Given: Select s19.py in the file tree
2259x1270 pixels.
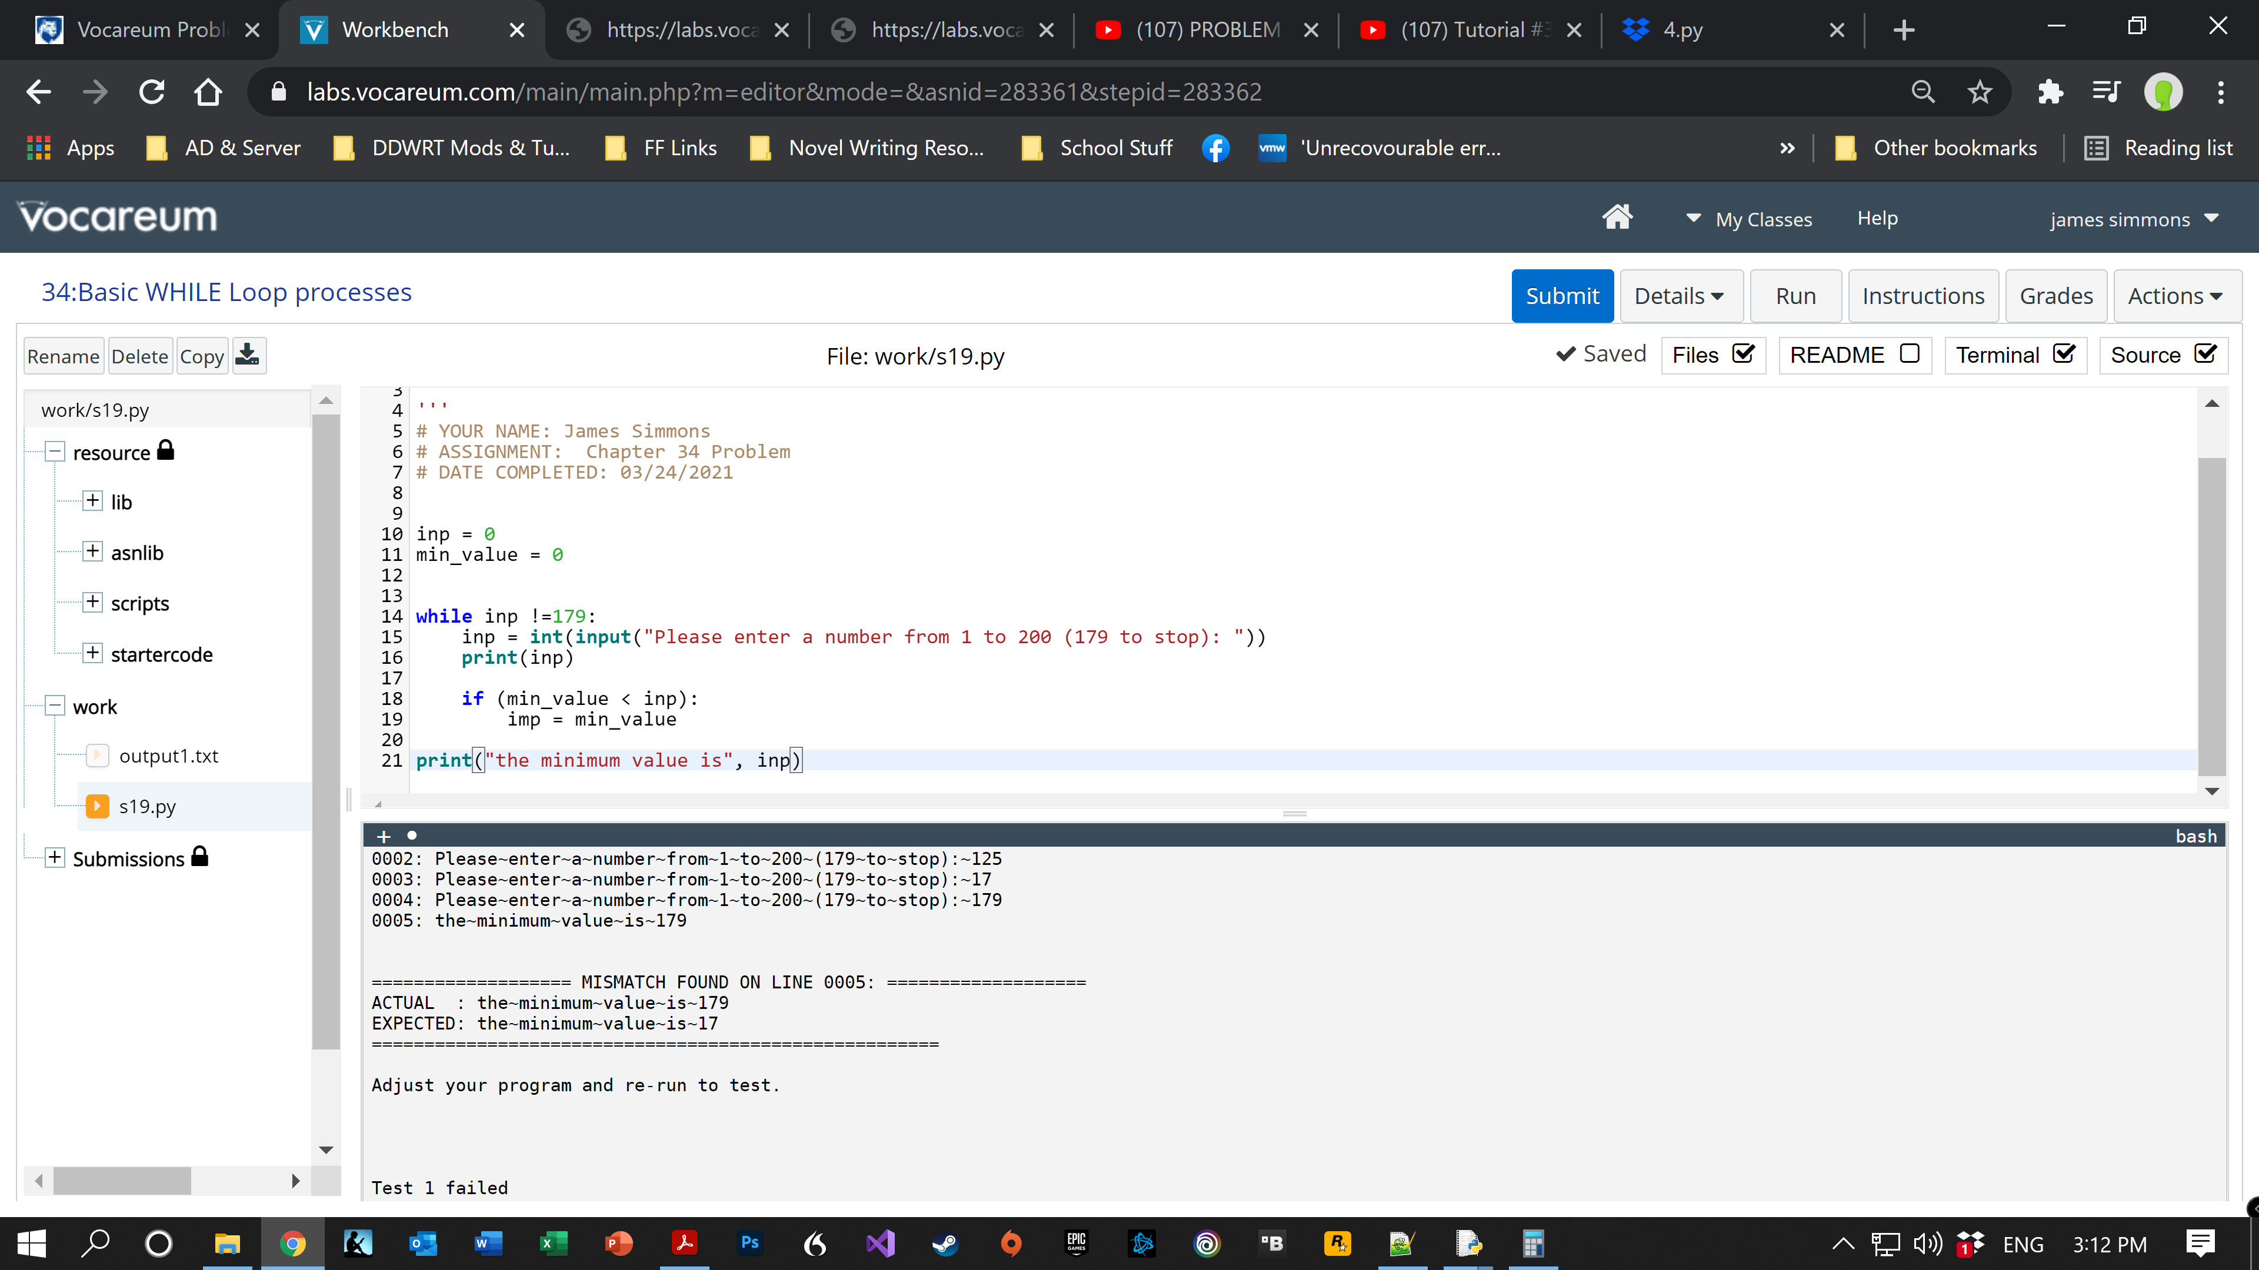Looking at the screenshot, I should point(147,806).
